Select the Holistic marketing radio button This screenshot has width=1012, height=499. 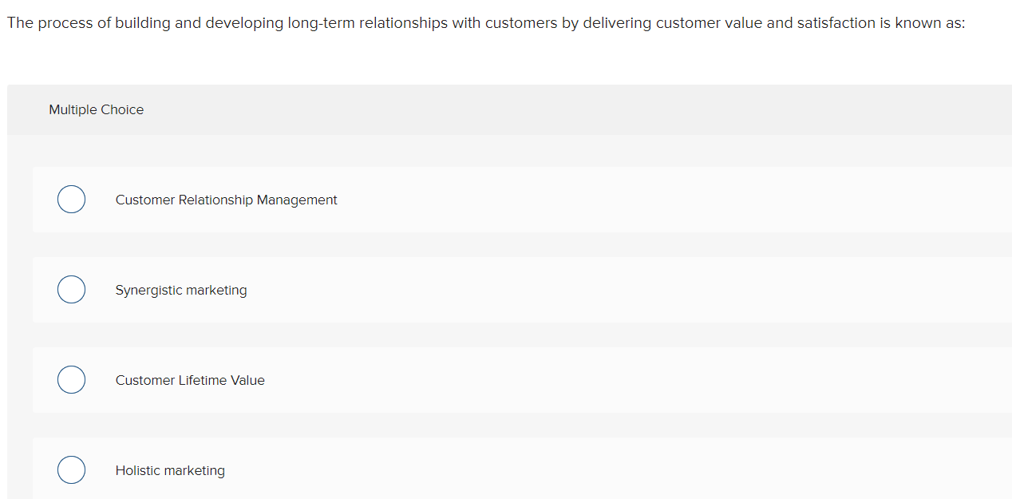point(71,469)
